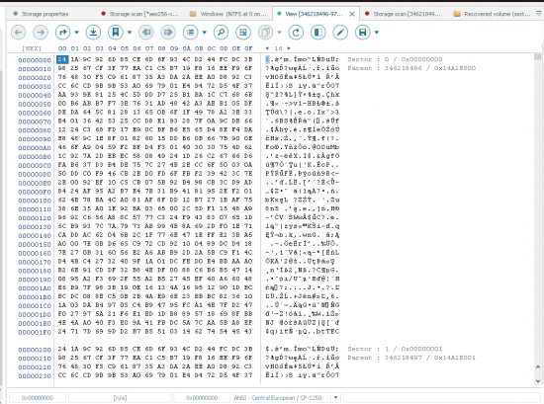Click the save floppy disk icon
This screenshot has height=404, width=544.
363,33
